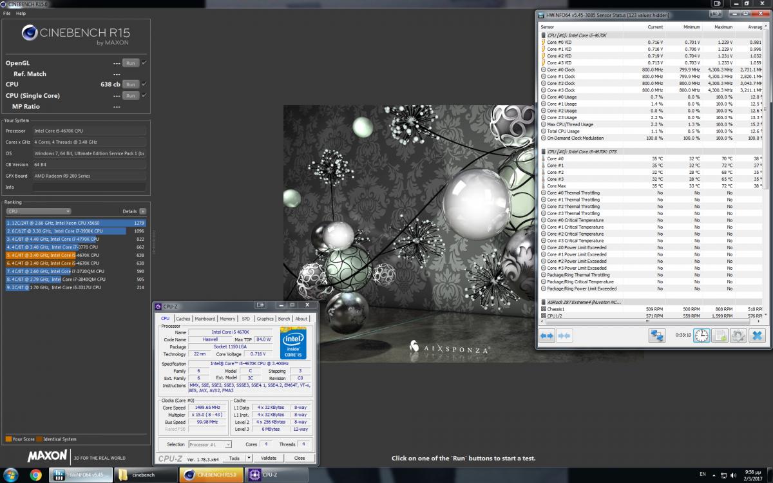Open HWiNFO network remote monitoring icon

tap(657, 336)
